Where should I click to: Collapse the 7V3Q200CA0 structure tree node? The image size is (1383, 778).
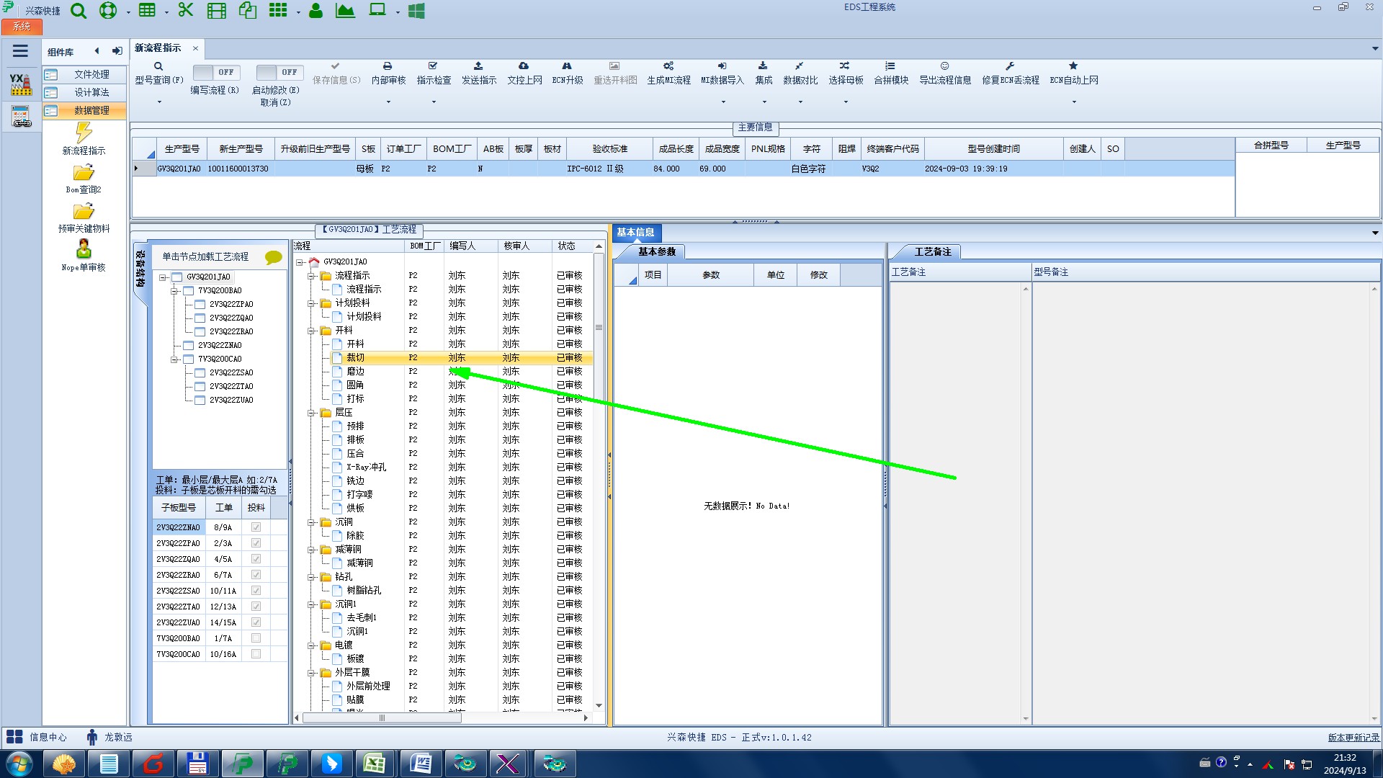pyautogui.click(x=174, y=359)
